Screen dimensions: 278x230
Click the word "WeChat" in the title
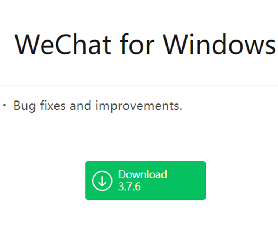(63, 44)
